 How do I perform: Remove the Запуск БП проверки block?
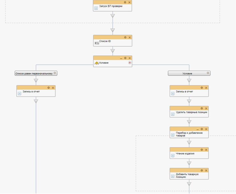pyautogui.click(x=129, y=2)
